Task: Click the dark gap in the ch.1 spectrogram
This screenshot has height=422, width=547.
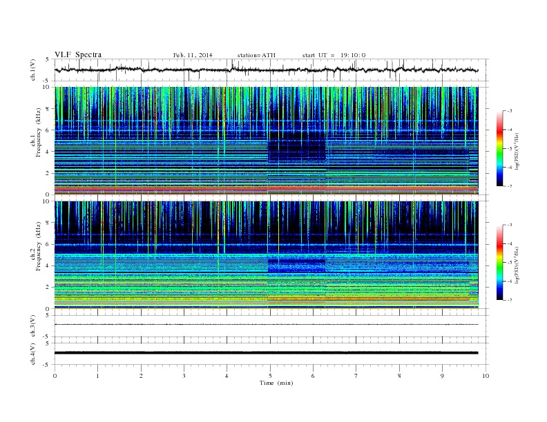Action: [297, 146]
